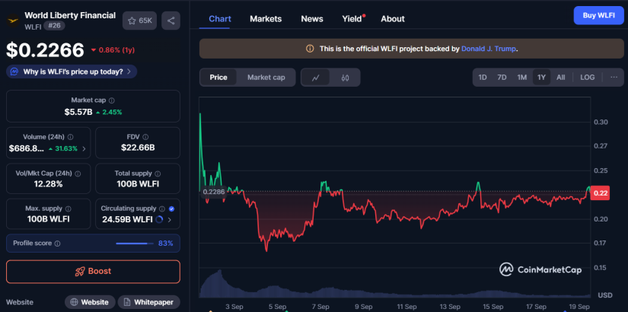Click the Profile score info icon
The width and height of the screenshot is (628, 312).
[57, 244]
